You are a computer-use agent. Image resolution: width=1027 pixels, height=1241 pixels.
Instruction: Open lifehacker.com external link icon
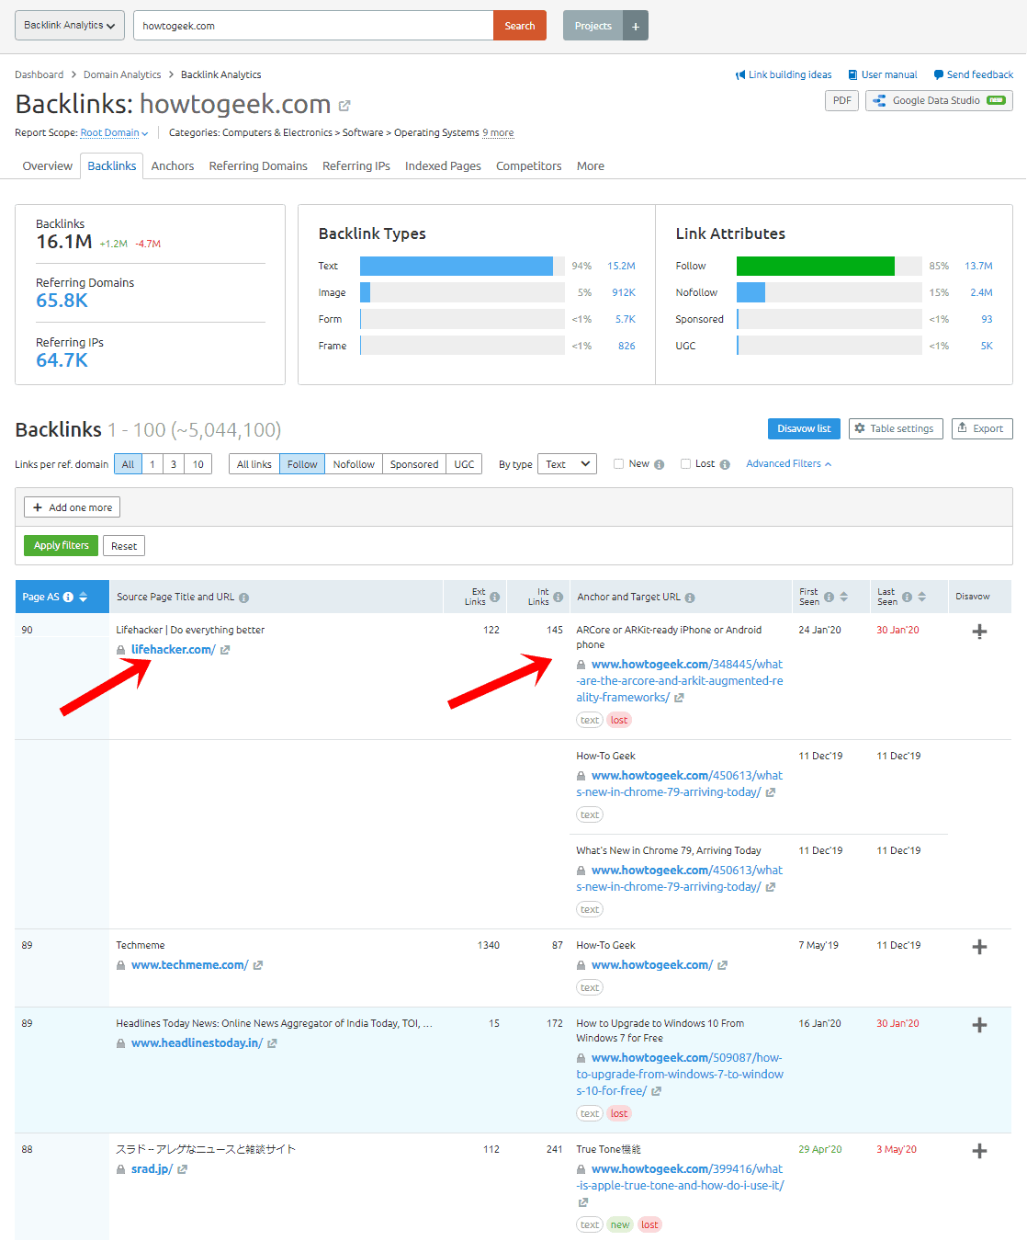click(x=225, y=650)
